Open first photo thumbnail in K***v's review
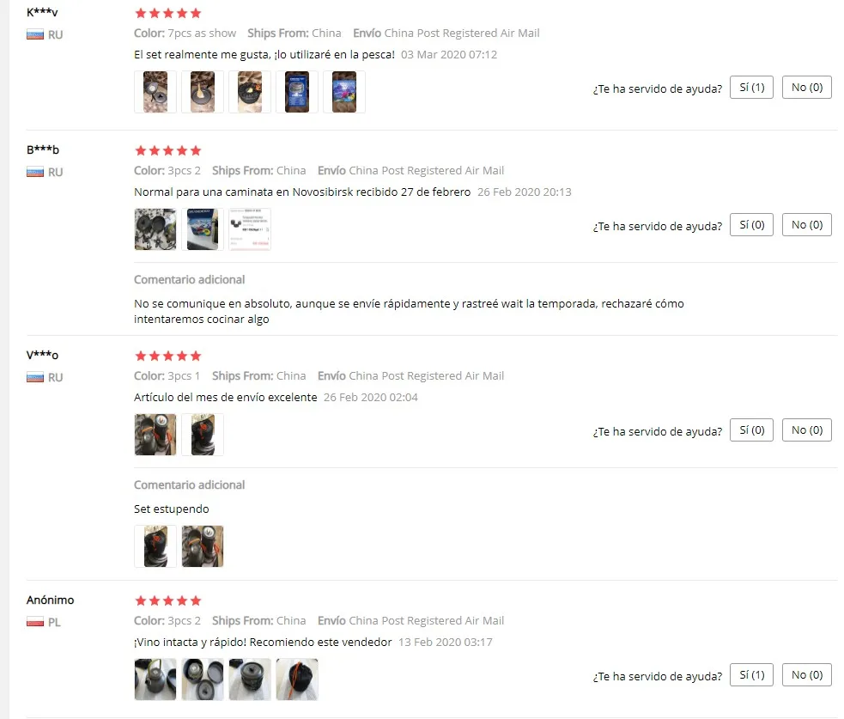 (x=155, y=92)
